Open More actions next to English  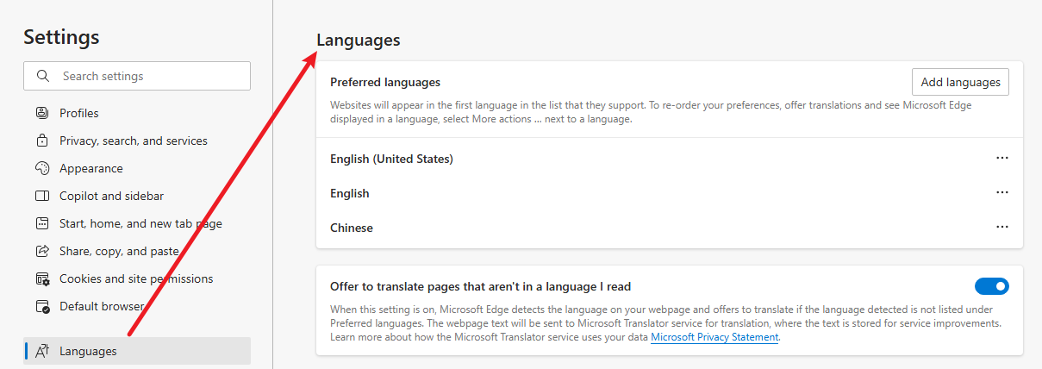(x=1001, y=193)
